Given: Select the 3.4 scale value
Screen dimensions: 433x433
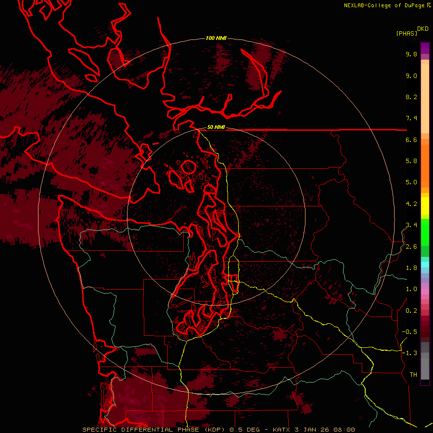Looking at the screenshot, I should point(411,225).
